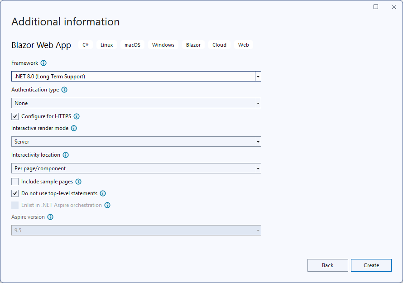Enable Include sample pages
403x283 pixels.
click(x=15, y=182)
